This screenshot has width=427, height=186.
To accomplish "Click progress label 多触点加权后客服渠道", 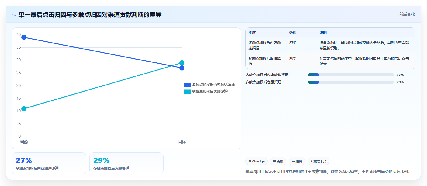I will click(x=263, y=82).
